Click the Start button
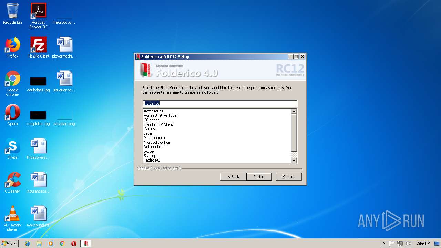Image resolution: width=441 pixels, height=248 pixels. click(10, 244)
